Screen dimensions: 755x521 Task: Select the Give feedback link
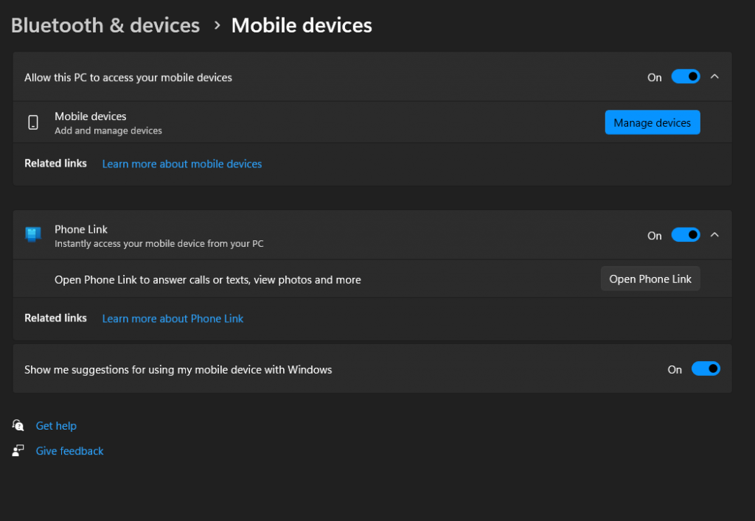tap(69, 450)
